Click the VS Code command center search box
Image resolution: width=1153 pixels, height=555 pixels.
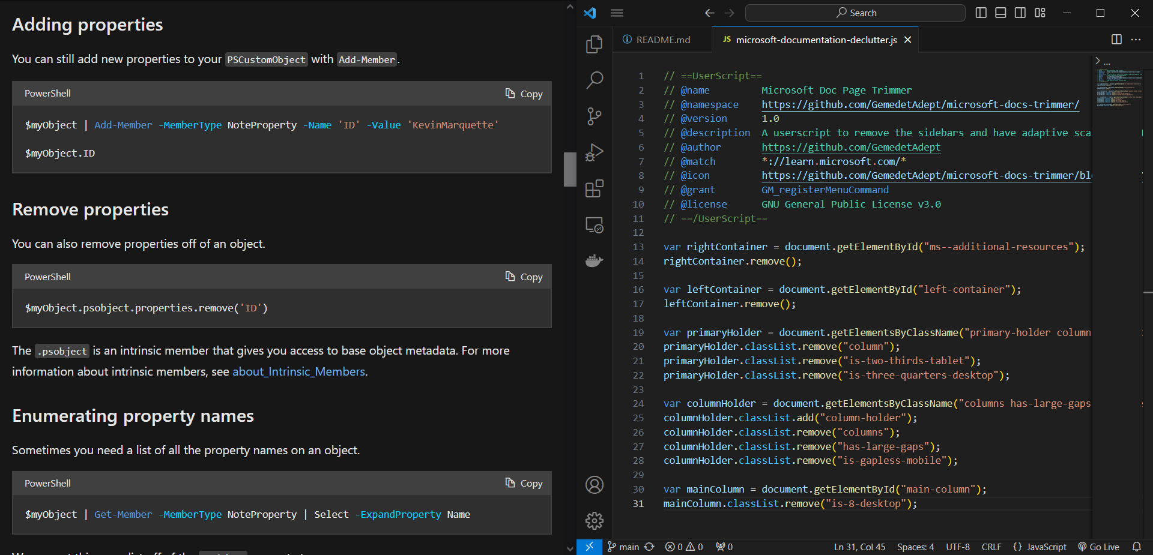tap(855, 13)
